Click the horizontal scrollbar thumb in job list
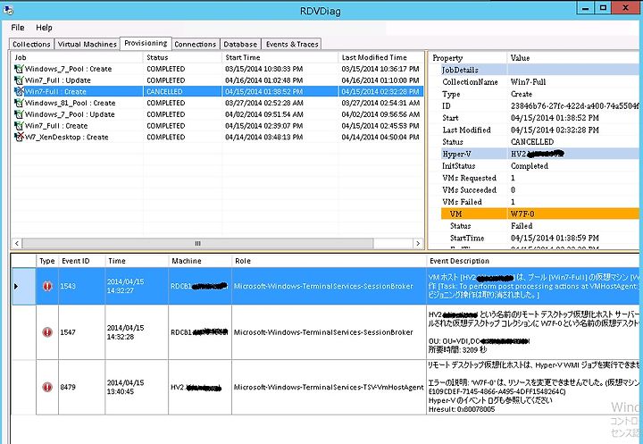 [197, 243]
